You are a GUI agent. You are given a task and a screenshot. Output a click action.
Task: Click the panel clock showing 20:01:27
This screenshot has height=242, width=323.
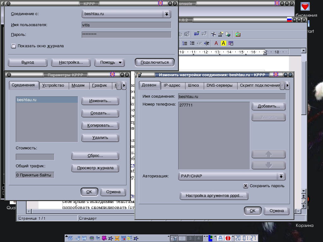pyautogui.click(x=245, y=238)
